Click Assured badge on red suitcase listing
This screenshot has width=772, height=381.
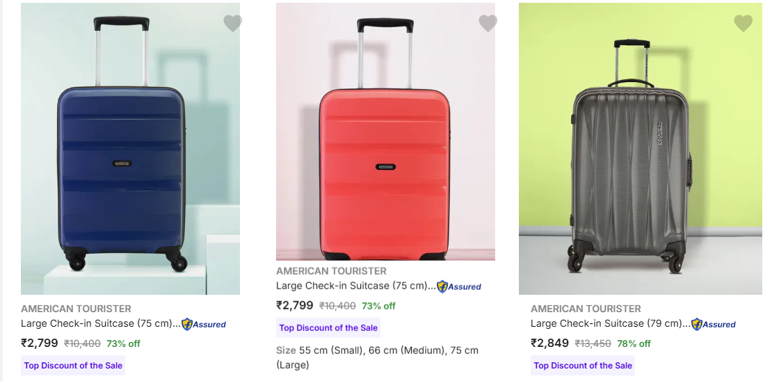point(459,286)
